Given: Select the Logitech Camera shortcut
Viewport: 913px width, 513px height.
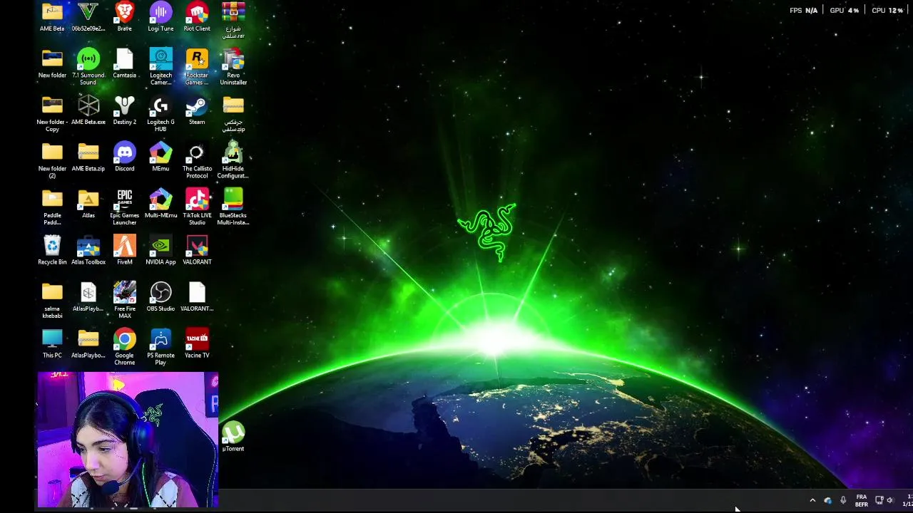Looking at the screenshot, I should pyautogui.click(x=160, y=67).
